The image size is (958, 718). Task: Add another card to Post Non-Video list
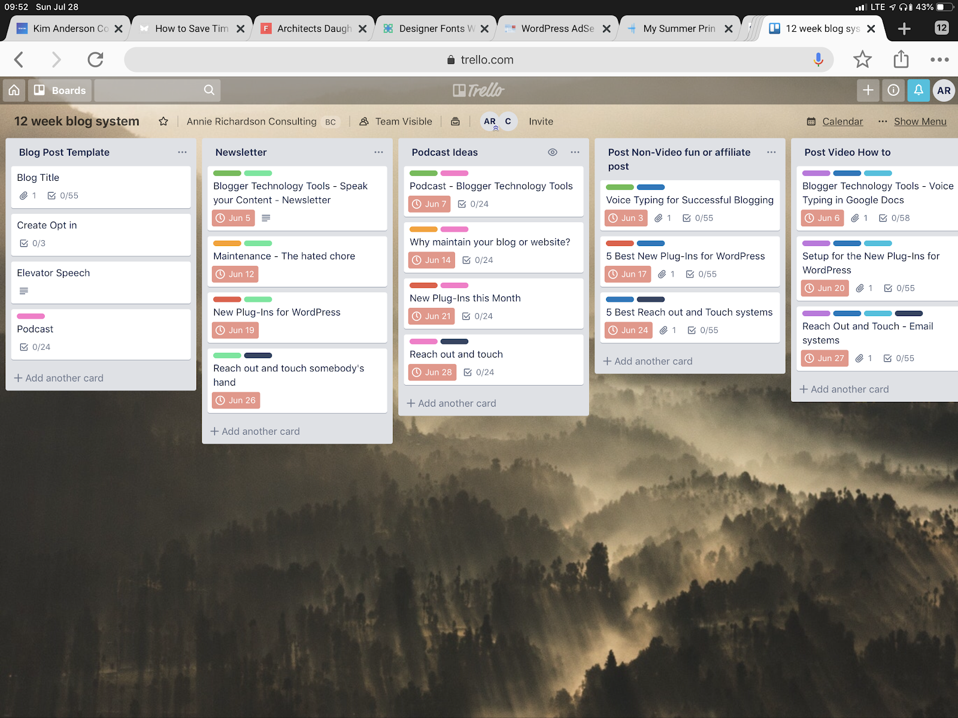coord(648,361)
